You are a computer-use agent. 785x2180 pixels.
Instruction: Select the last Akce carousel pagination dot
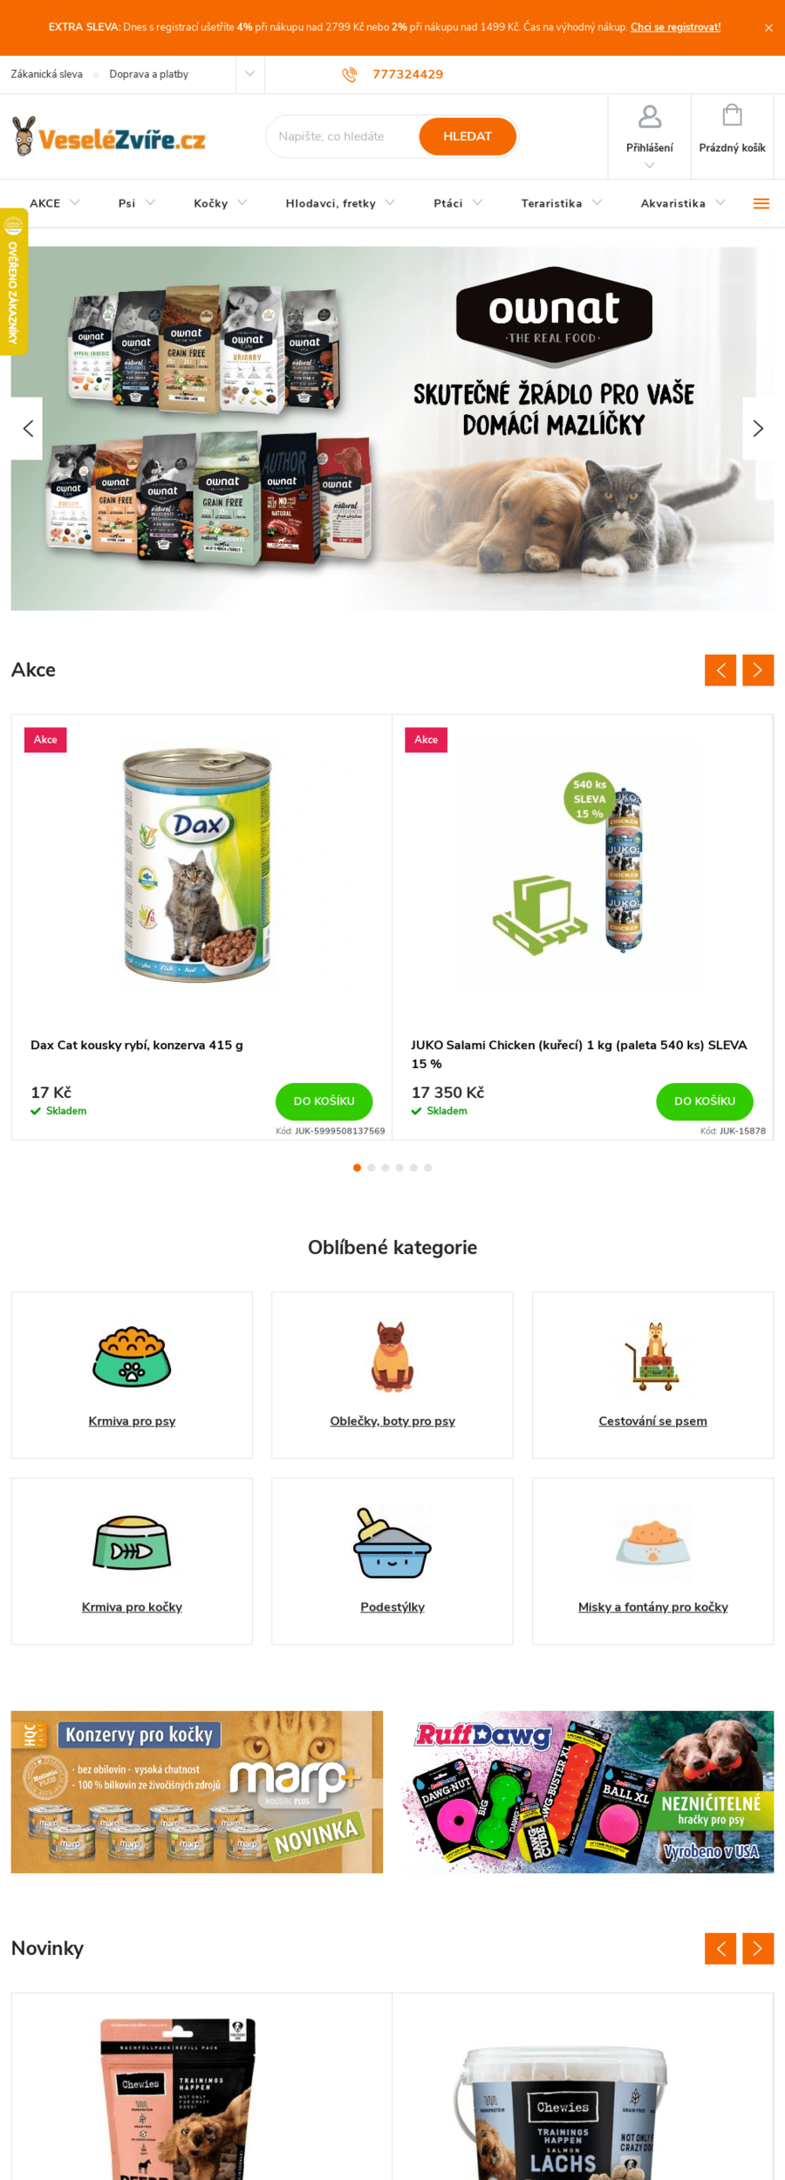(x=428, y=1168)
